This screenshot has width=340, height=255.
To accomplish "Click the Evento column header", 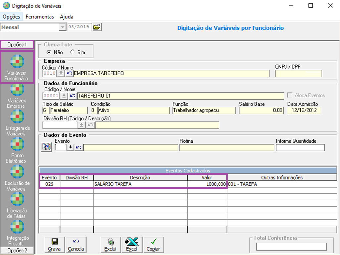I will [x=49, y=177].
